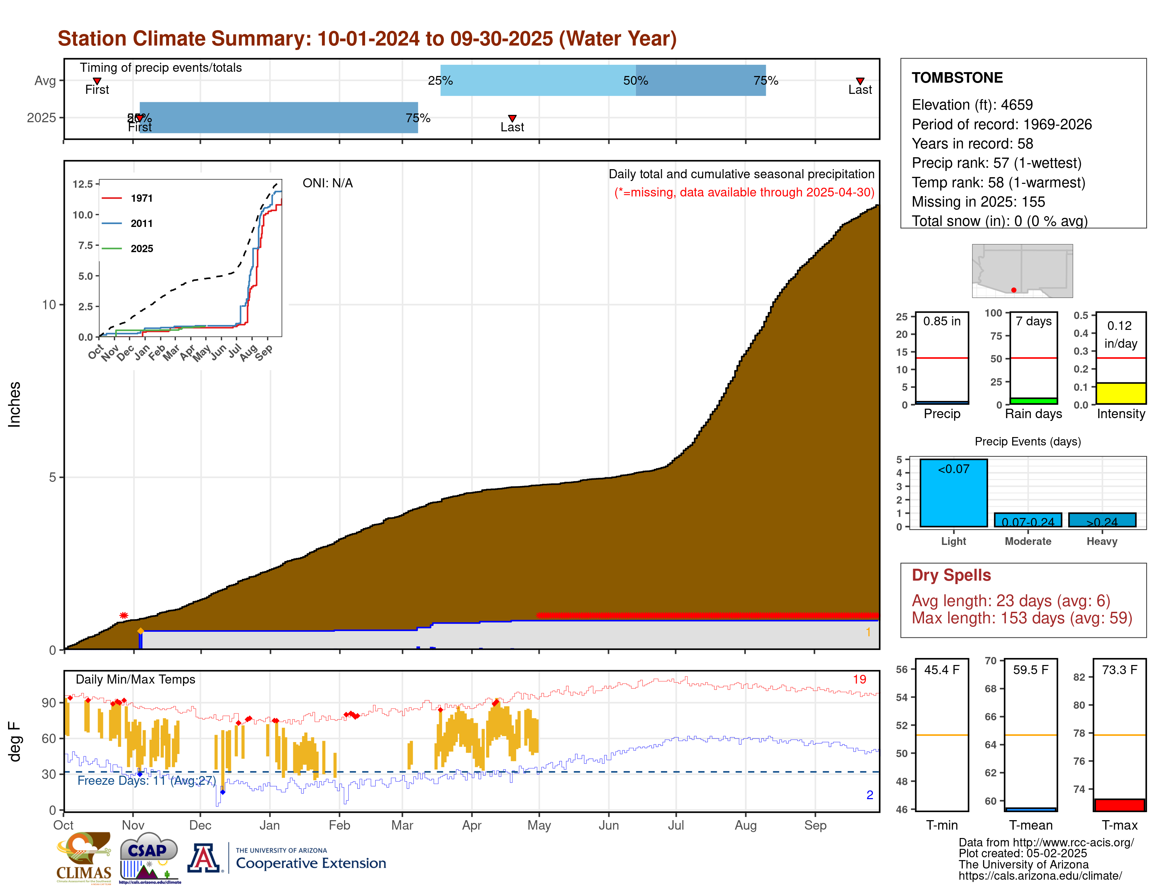Viewport: 1155px width, 893px height.
Task: Click the '59.5 F' T-mean value
Action: pos(1031,670)
